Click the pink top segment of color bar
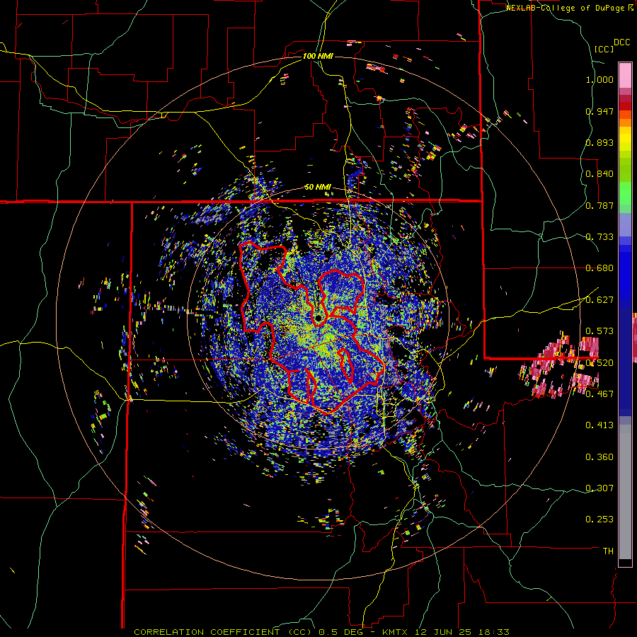 (625, 76)
